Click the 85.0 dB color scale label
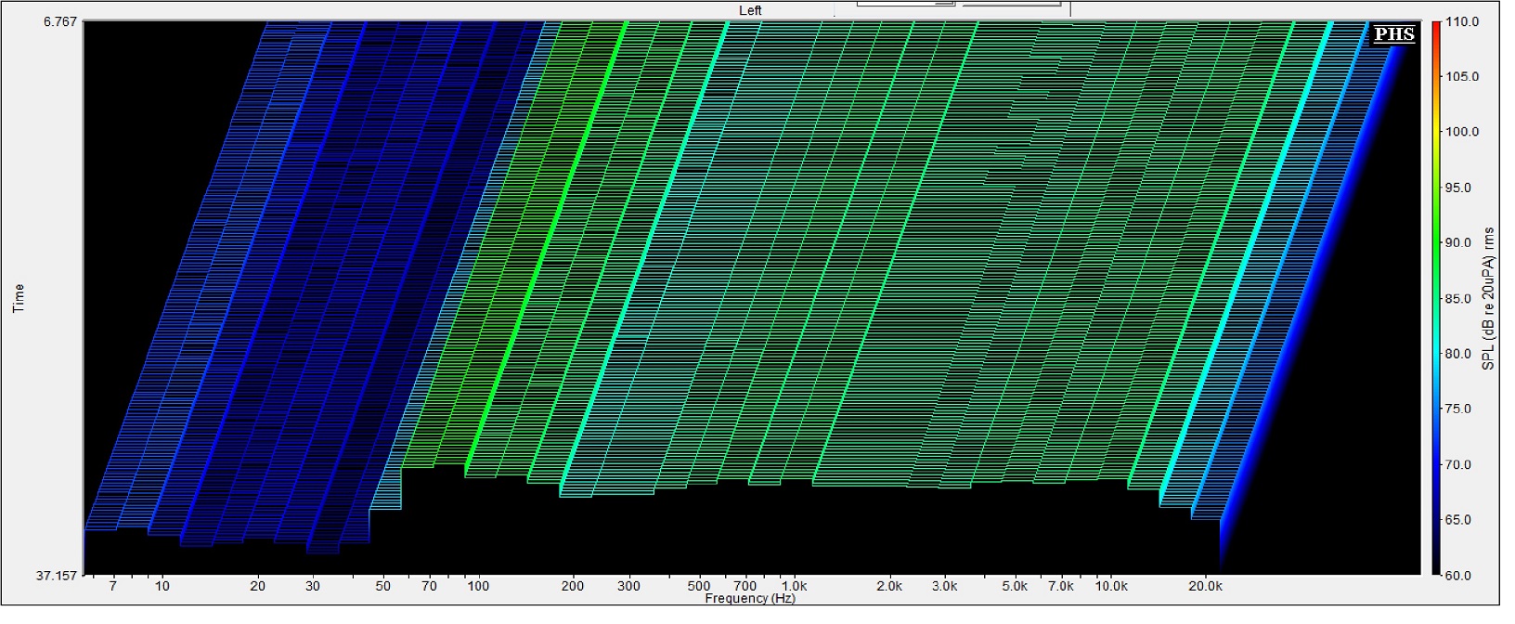This screenshot has height=624, width=1515. point(1461,298)
